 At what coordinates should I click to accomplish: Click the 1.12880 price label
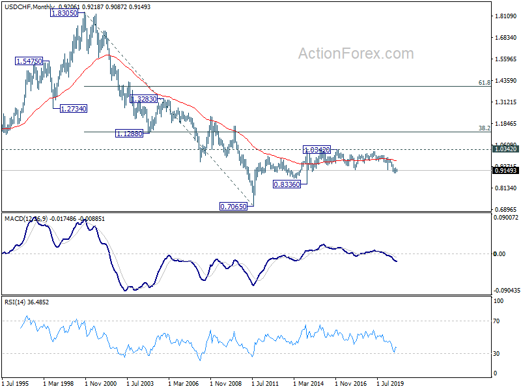[x=130, y=133]
